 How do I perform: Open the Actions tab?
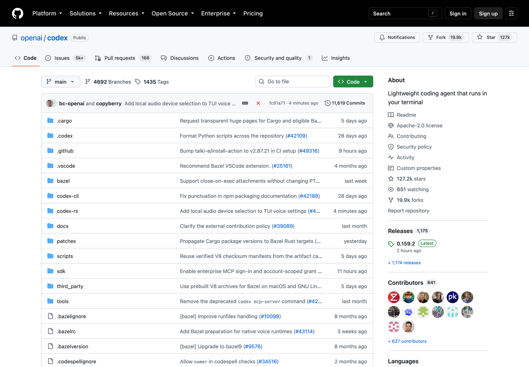(222, 58)
